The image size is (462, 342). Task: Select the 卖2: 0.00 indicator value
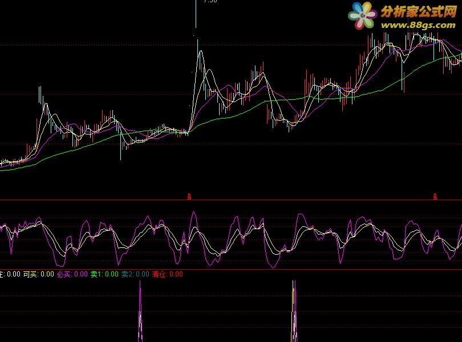click(135, 274)
